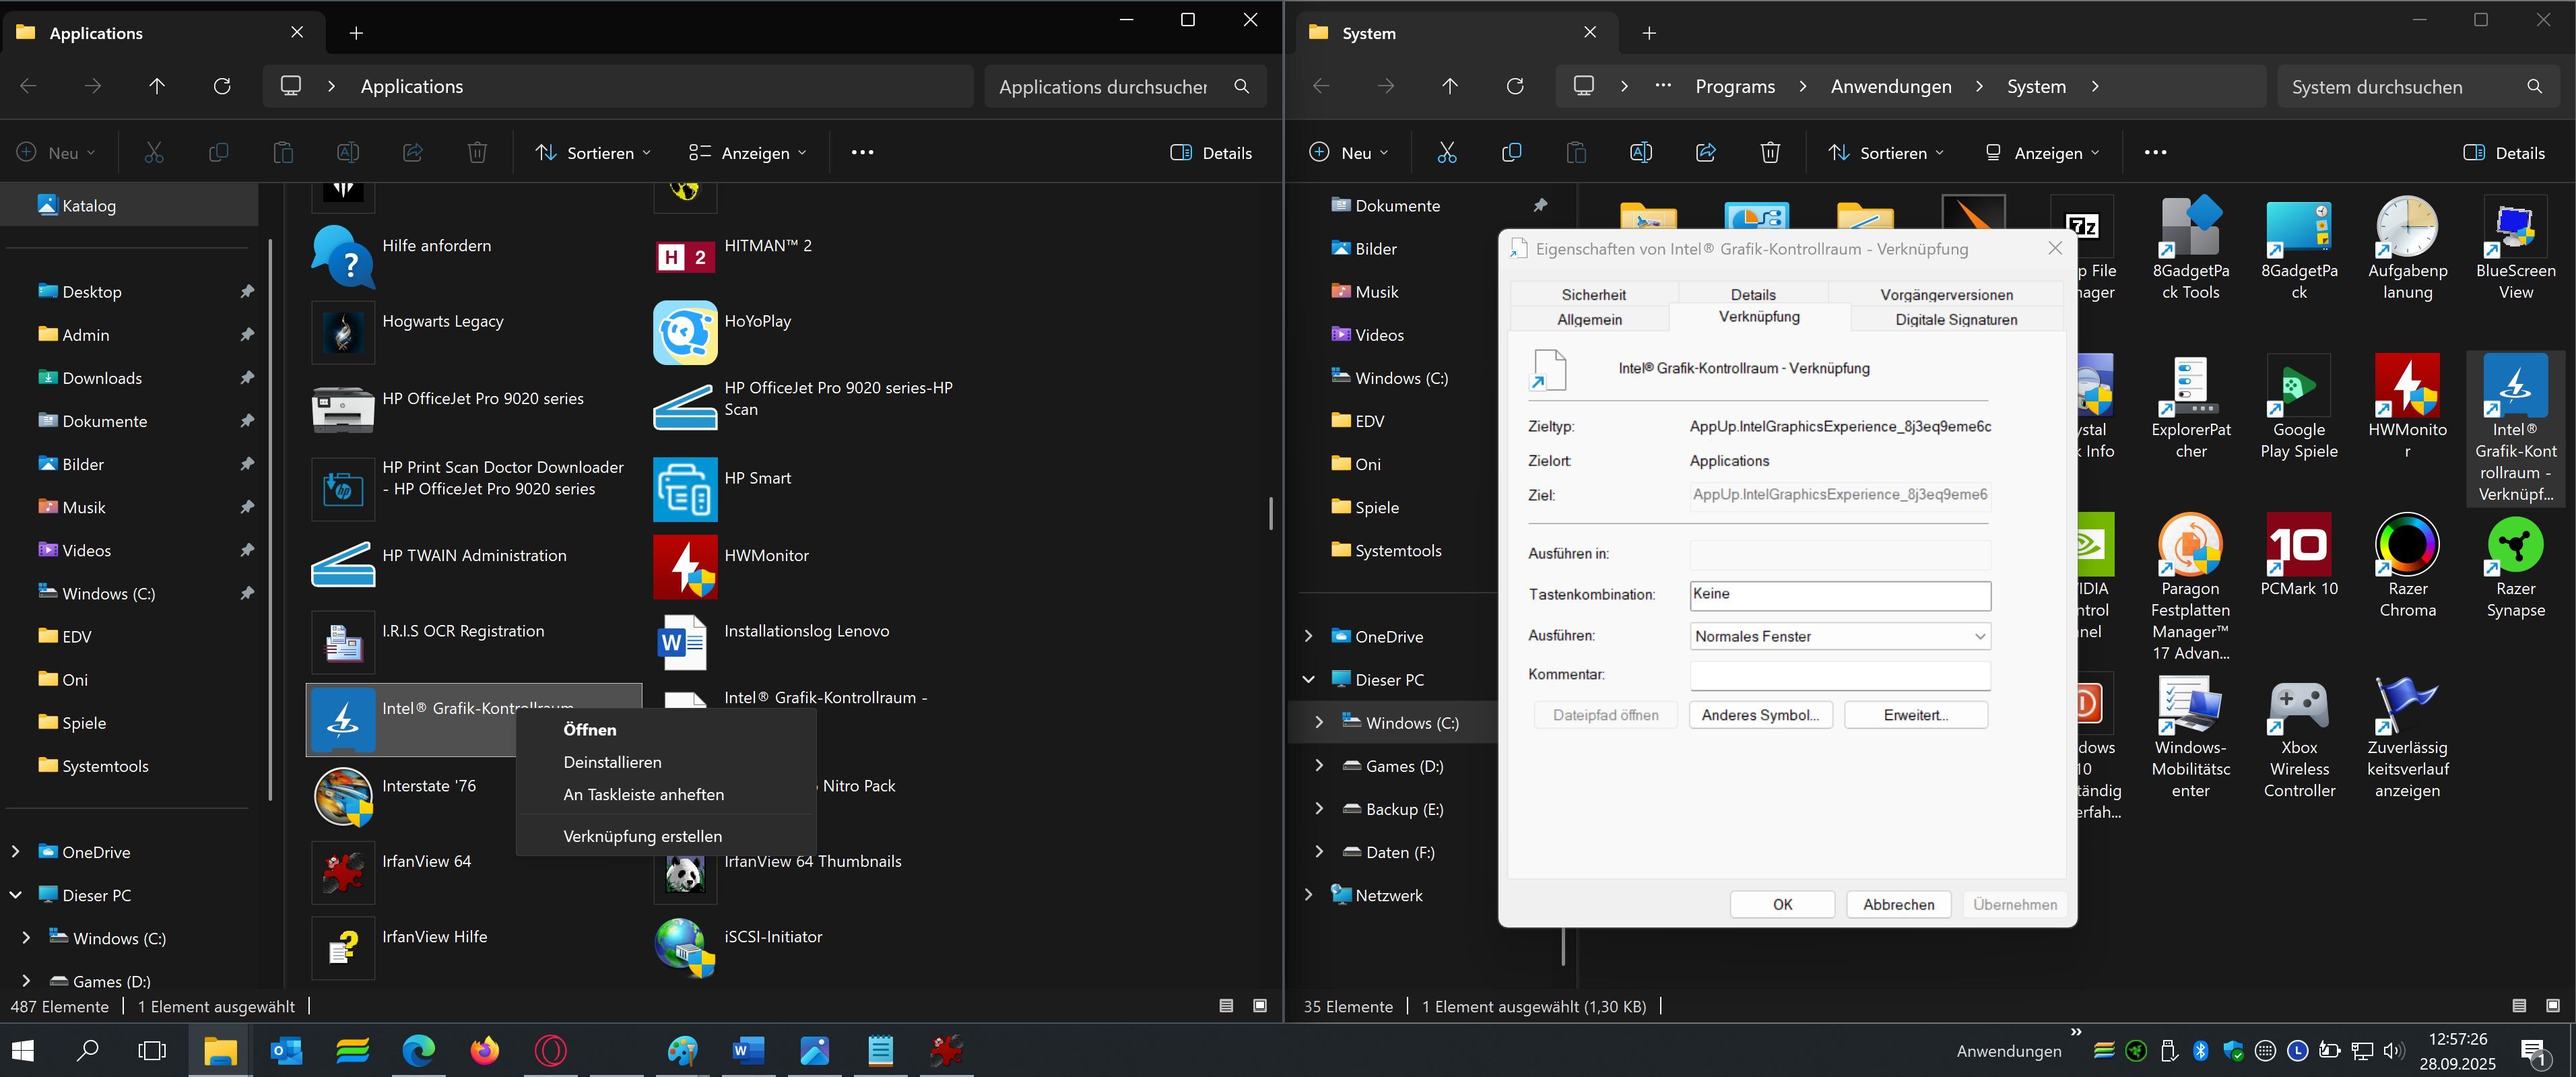Select the HoYoPlay application icon
Image resolution: width=2576 pixels, height=1077 pixels.
685,333
